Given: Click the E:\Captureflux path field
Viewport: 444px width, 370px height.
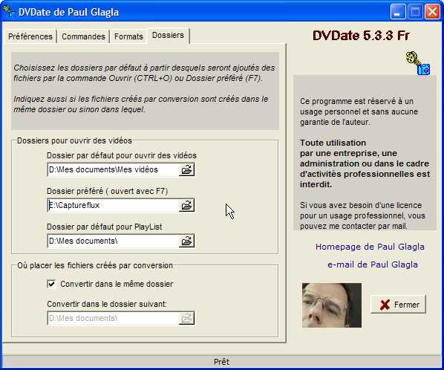Looking at the screenshot, I should [x=113, y=205].
